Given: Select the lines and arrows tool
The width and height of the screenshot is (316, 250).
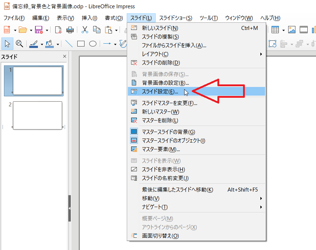Looking at the screenshot, I should pyautogui.click(x=107, y=44).
